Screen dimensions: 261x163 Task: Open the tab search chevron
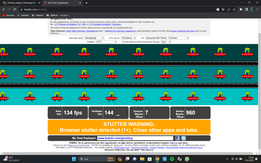click(234, 3)
